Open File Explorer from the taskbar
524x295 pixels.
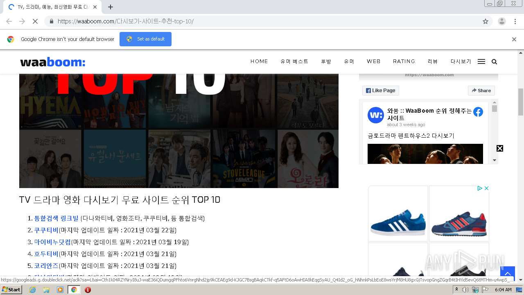tap(46, 290)
